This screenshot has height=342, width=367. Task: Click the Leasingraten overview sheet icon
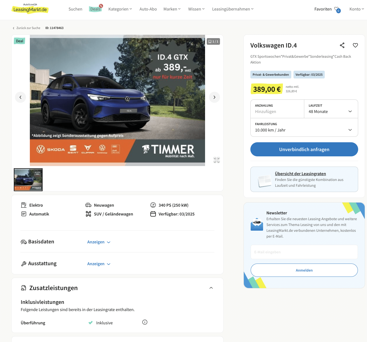click(264, 181)
